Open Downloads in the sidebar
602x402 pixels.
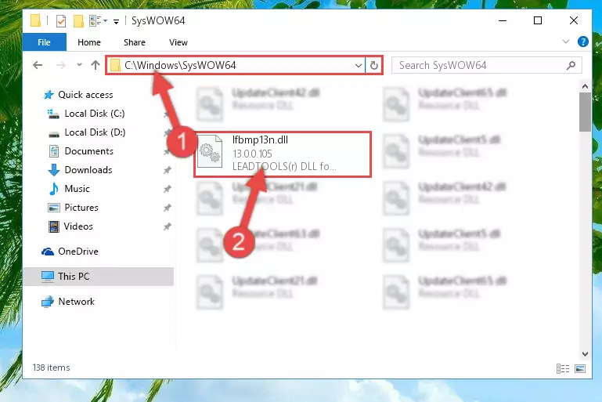pyautogui.click(x=88, y=170)
